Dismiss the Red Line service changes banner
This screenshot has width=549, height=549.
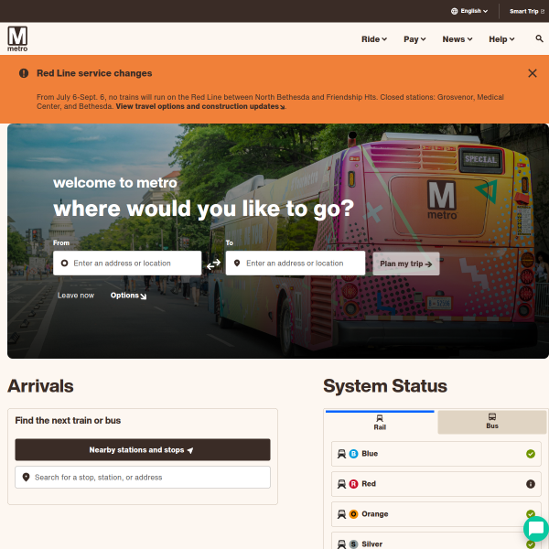pos(533,73)
